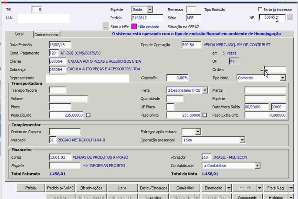Viewport: 298px width, 199px height.
Task: Open the Comissões button
Action: coord(185,188)
